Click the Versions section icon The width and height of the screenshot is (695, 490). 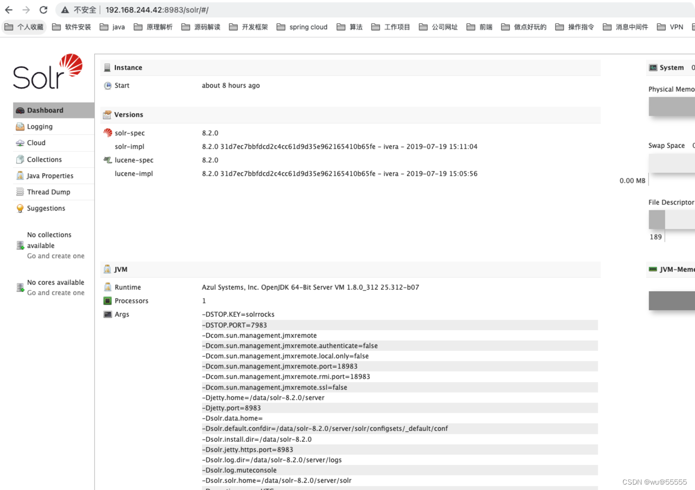107,115
